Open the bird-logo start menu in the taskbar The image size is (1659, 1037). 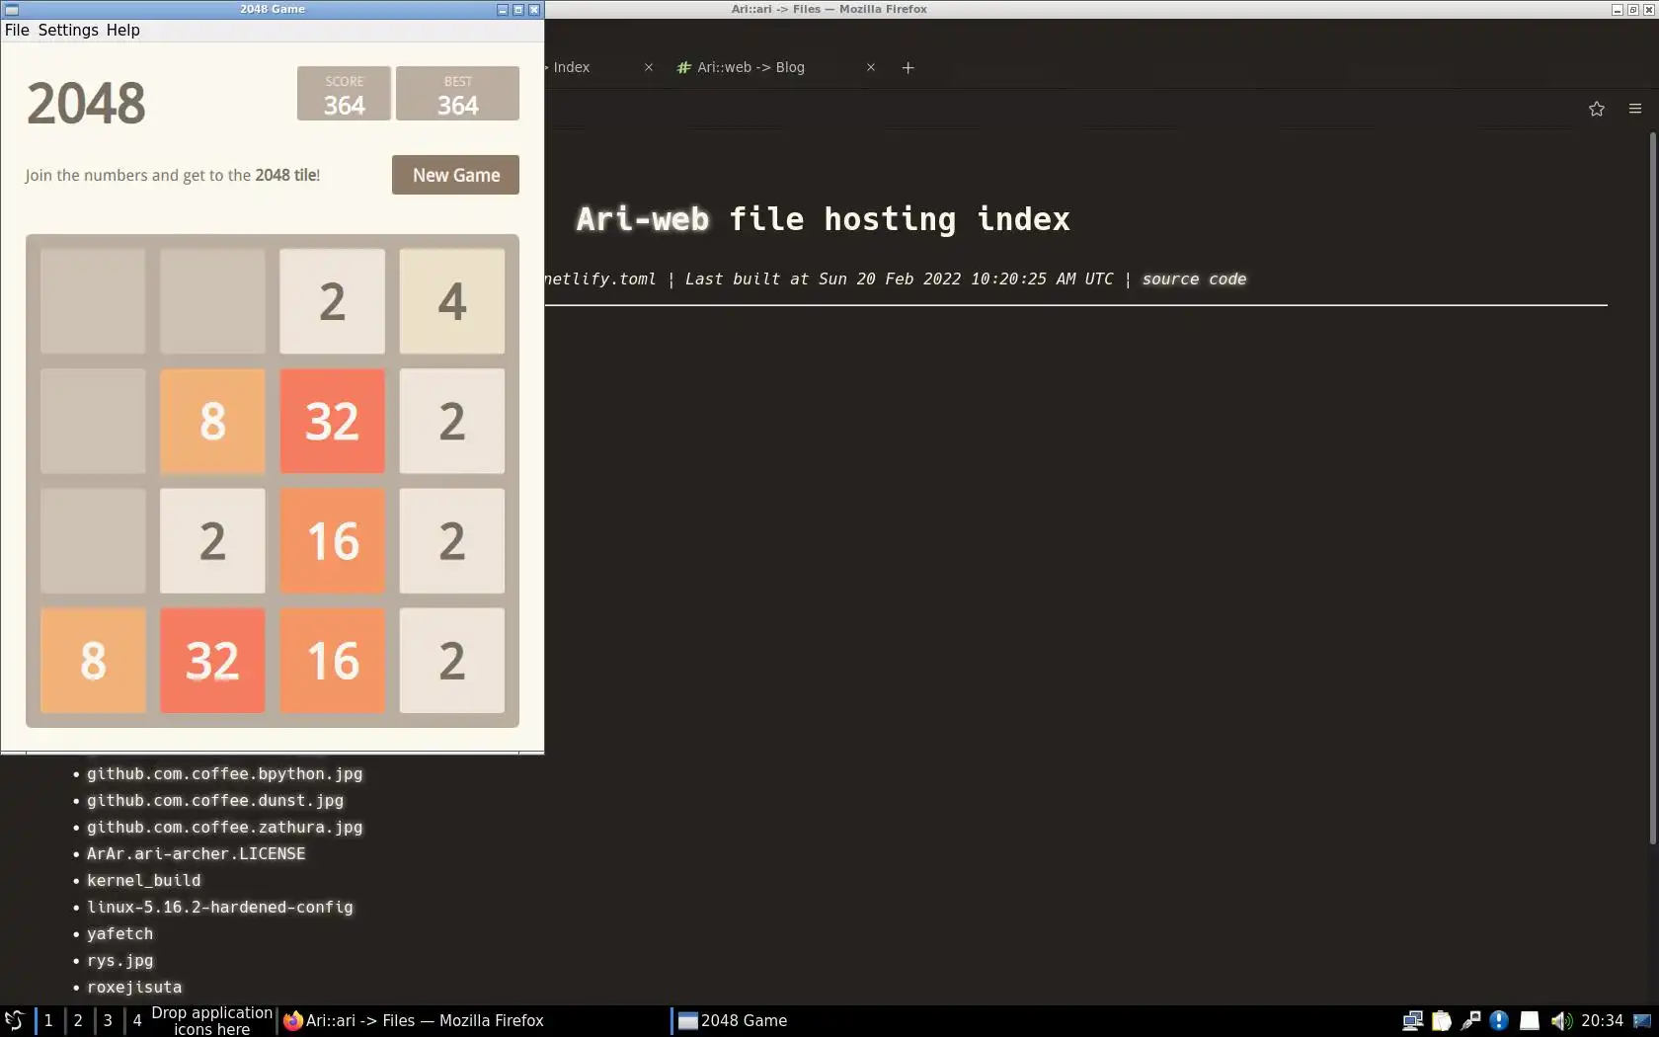click(14, 1020)
